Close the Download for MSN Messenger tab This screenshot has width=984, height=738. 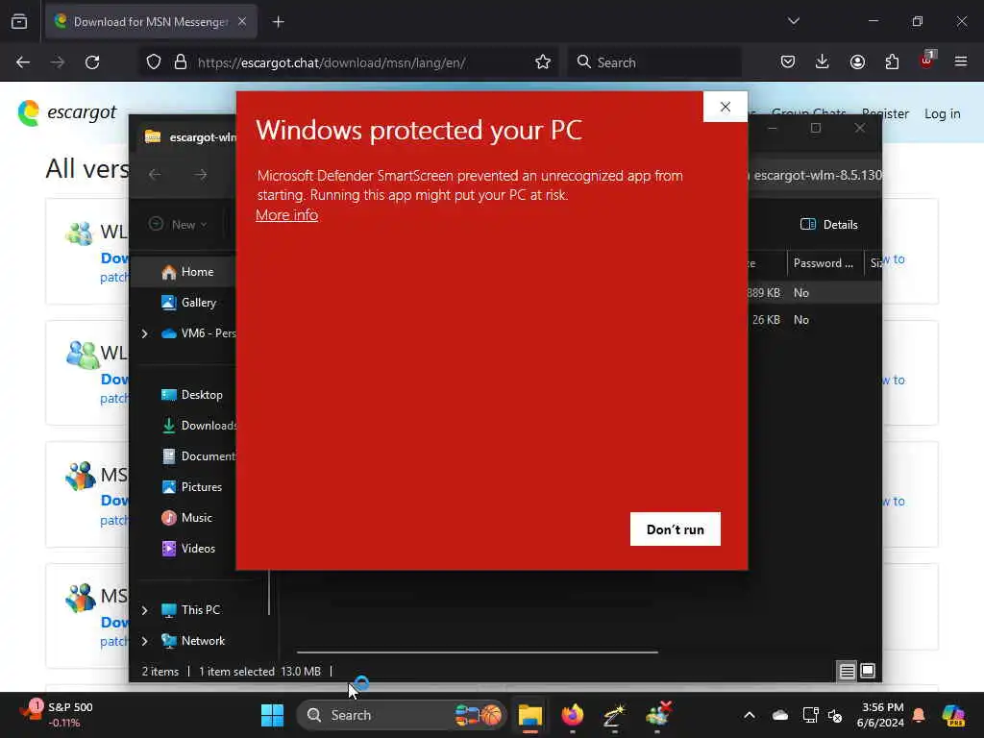[x=242, y=21]
